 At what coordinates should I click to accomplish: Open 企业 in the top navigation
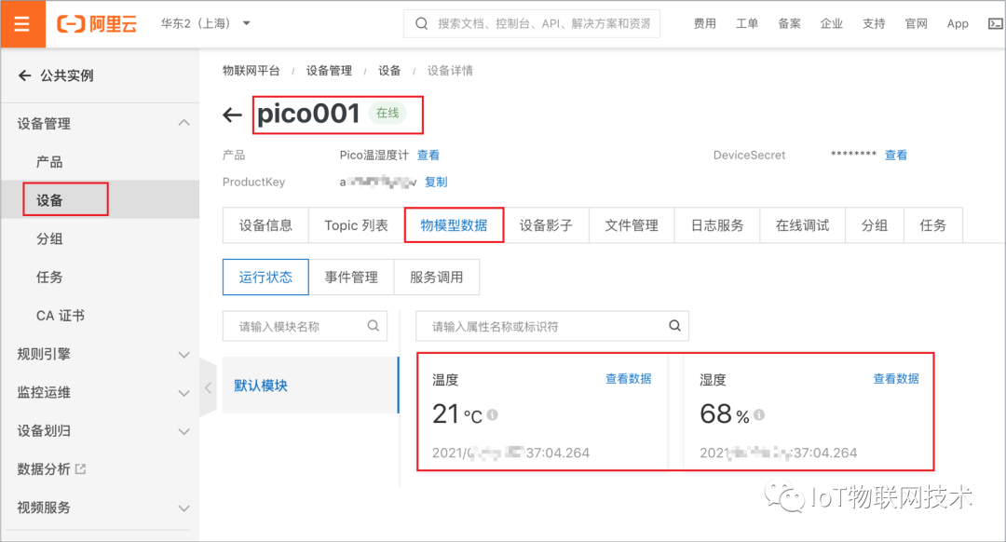tap(832, 23)
